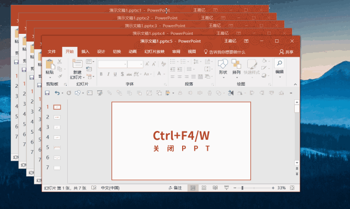Image resolution: width=350 pixels, height=209 pixels.
Task: Click the Slide Show button in status bar
Action: coord(226,188)
